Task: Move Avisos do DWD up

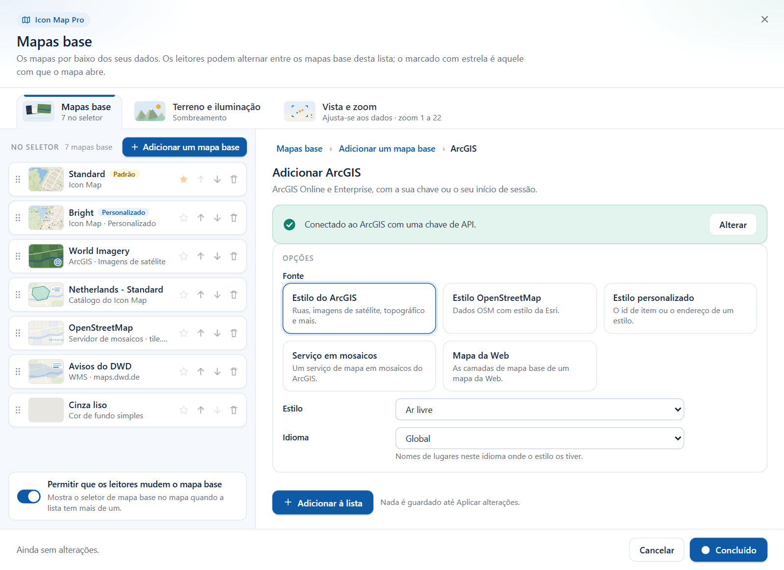Action: (201, 372)
